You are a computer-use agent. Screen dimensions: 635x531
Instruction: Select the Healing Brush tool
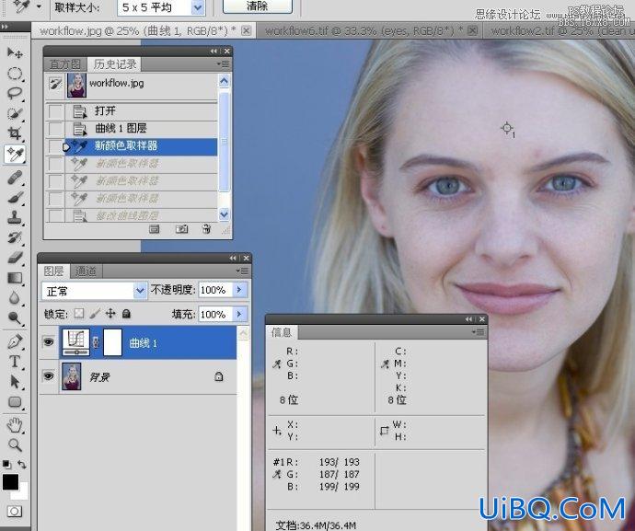pos(15,178)
